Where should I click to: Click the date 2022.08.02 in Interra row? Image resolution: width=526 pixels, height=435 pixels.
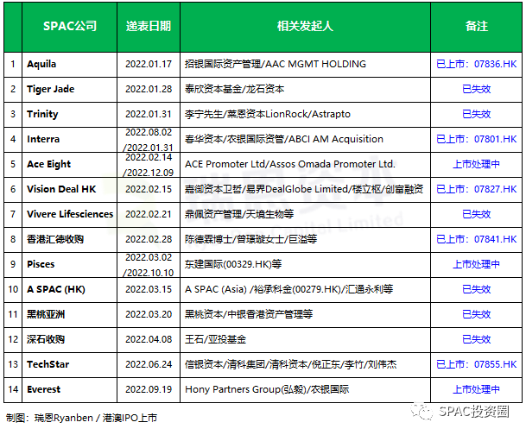point(149,132)
